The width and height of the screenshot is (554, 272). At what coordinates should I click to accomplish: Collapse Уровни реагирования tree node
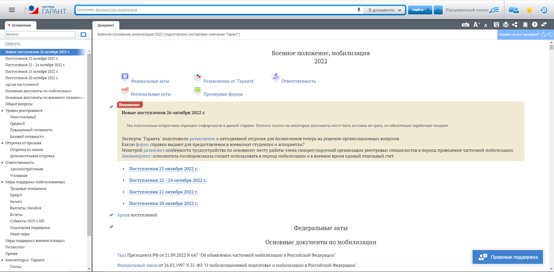2,110
